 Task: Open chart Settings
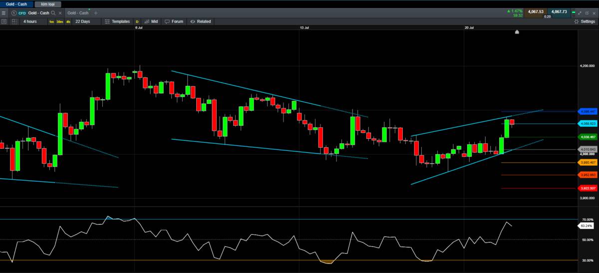click(x=585, y=21)
